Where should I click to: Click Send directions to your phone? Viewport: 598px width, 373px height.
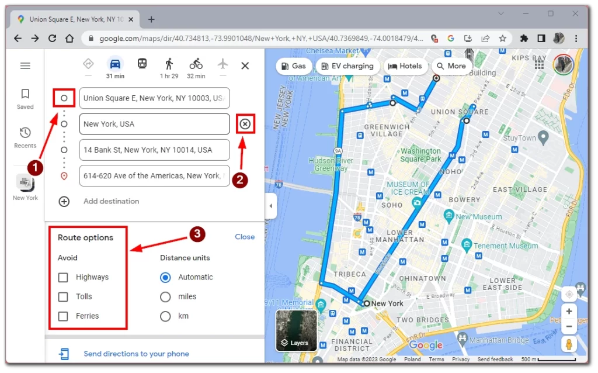pyautogui.click(x=136, y=354)
